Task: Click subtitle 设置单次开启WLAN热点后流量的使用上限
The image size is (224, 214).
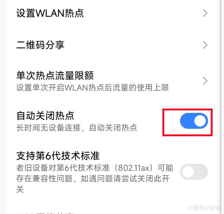Action: coord(93,87)
